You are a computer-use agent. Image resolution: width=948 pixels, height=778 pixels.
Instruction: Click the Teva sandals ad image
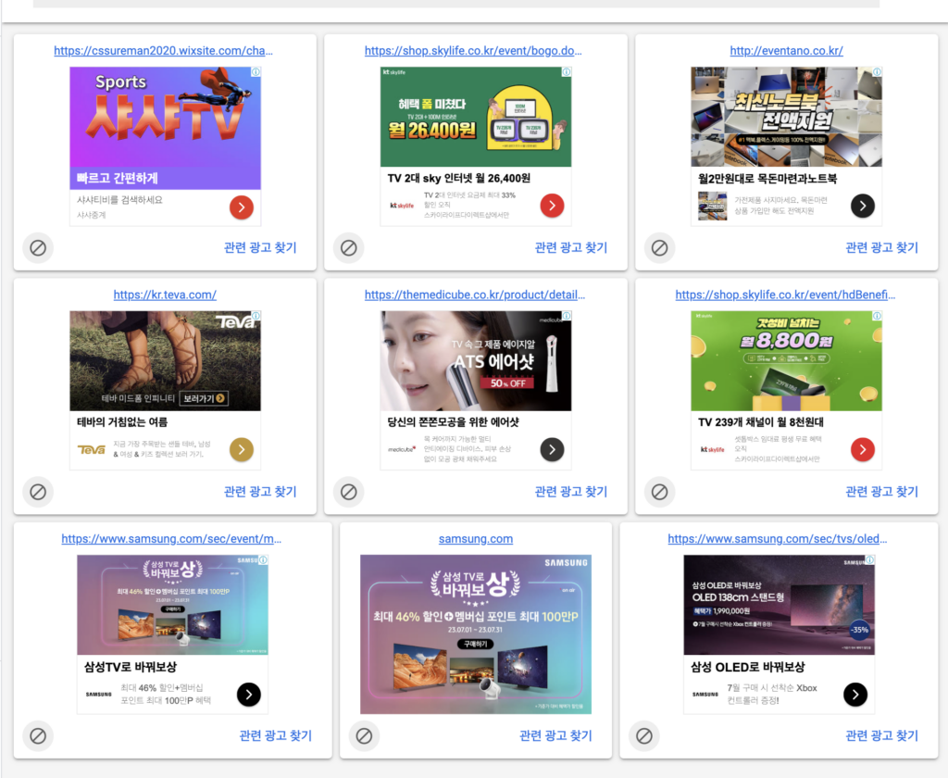pos(165,360)
